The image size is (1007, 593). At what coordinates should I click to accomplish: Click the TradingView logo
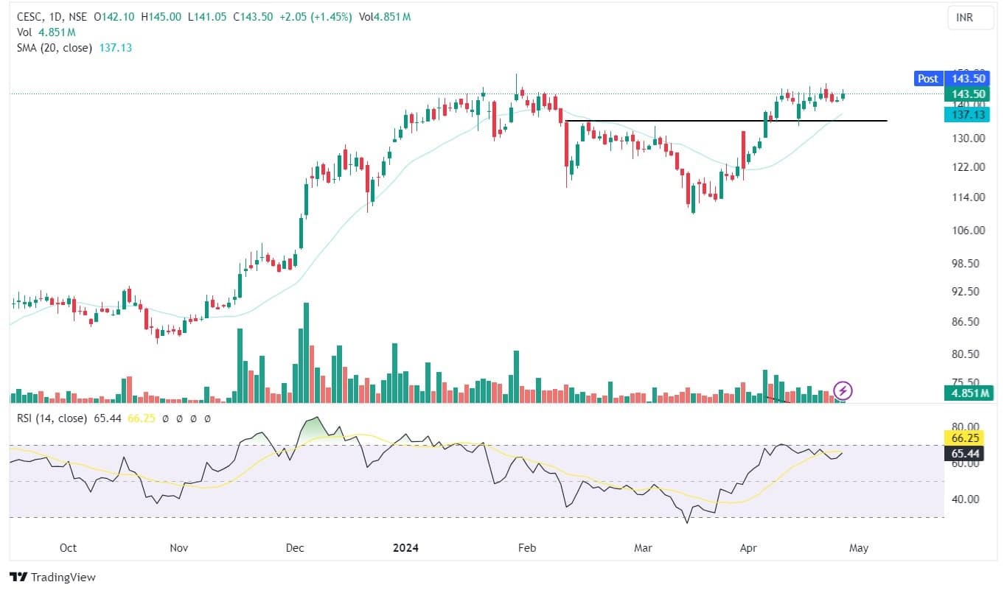(52, 578)
